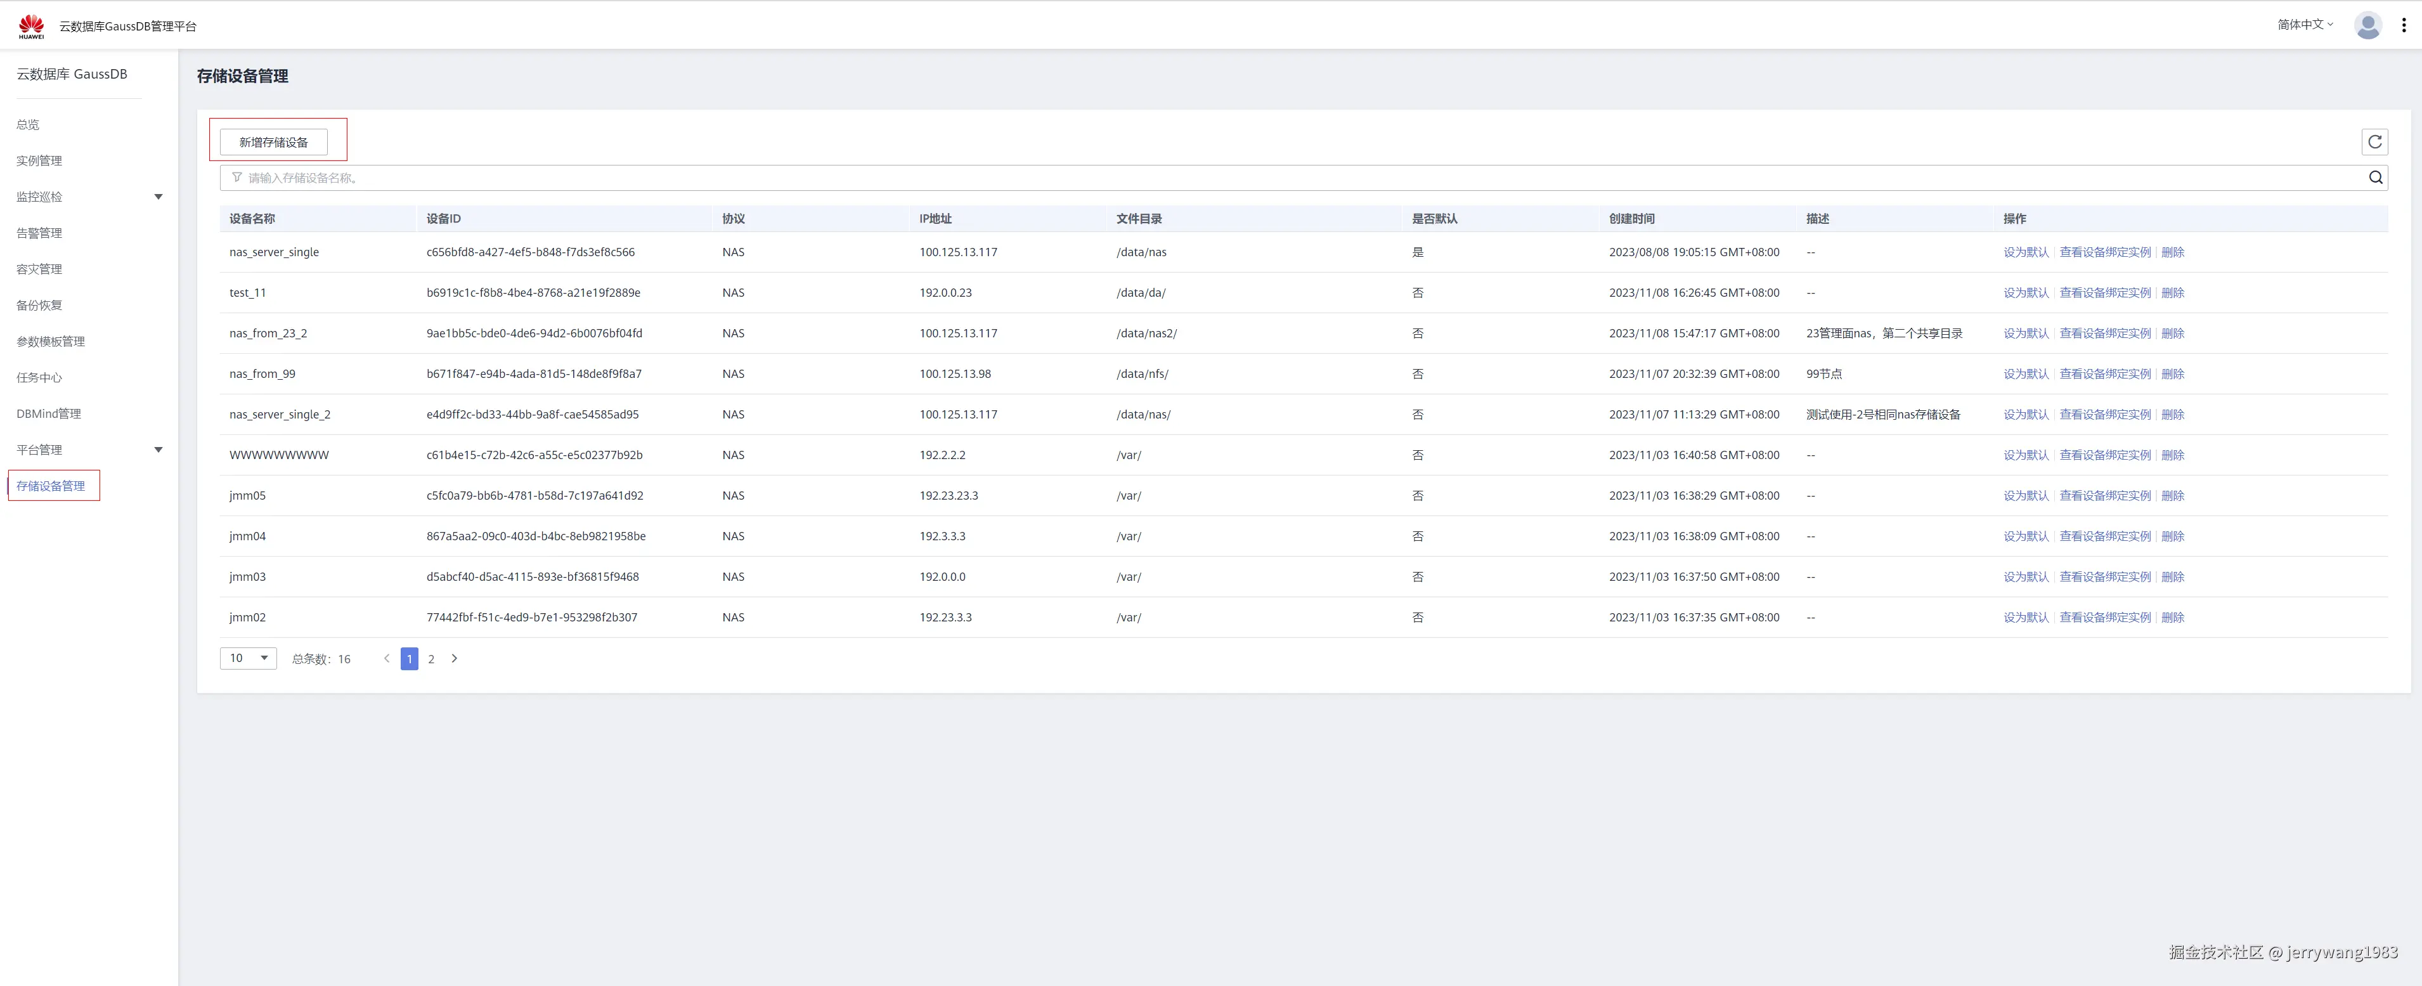Go to the next page arrow
This screenshot has width=2422, height=986.
point(454,659)
